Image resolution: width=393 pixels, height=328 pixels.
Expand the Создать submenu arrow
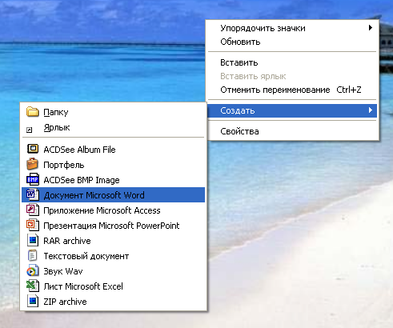tap(371, 110)
